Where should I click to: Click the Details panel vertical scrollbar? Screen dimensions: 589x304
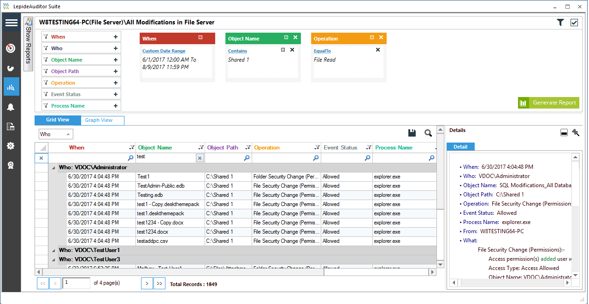575,216
